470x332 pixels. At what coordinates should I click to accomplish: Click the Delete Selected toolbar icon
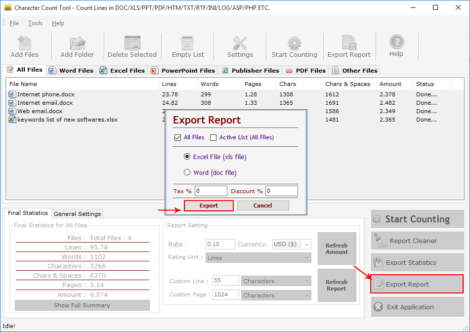coord(132,43)
